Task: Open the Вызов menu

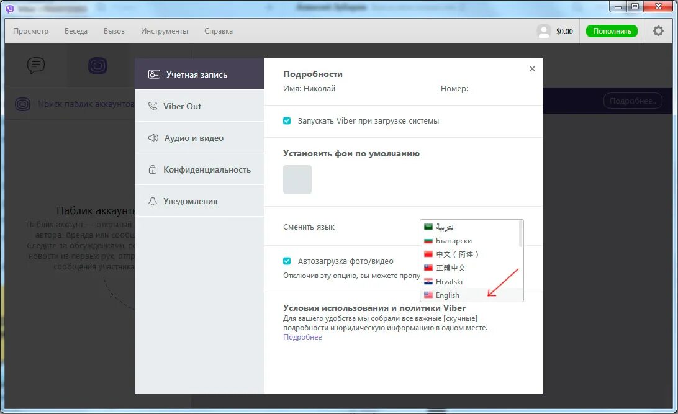Action: coord(114,31)
